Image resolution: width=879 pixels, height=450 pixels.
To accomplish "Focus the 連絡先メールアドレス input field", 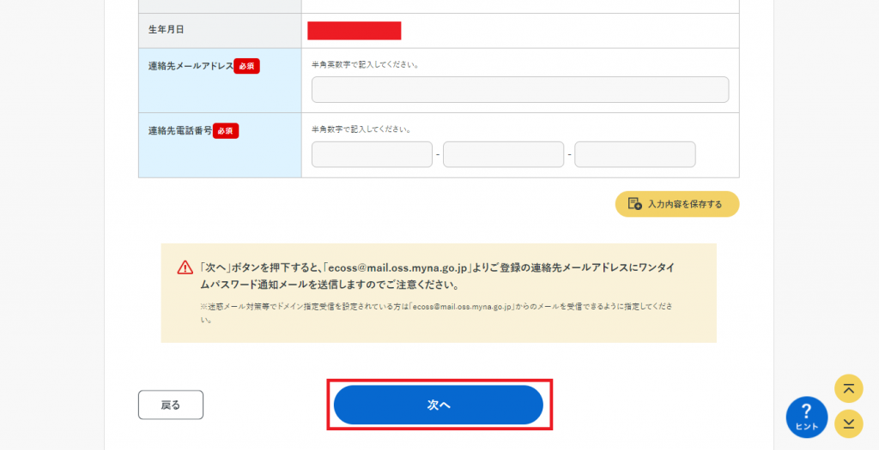I will tap(520, 89).
